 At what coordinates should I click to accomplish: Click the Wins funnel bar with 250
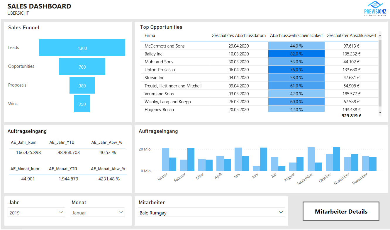[82, 104]
